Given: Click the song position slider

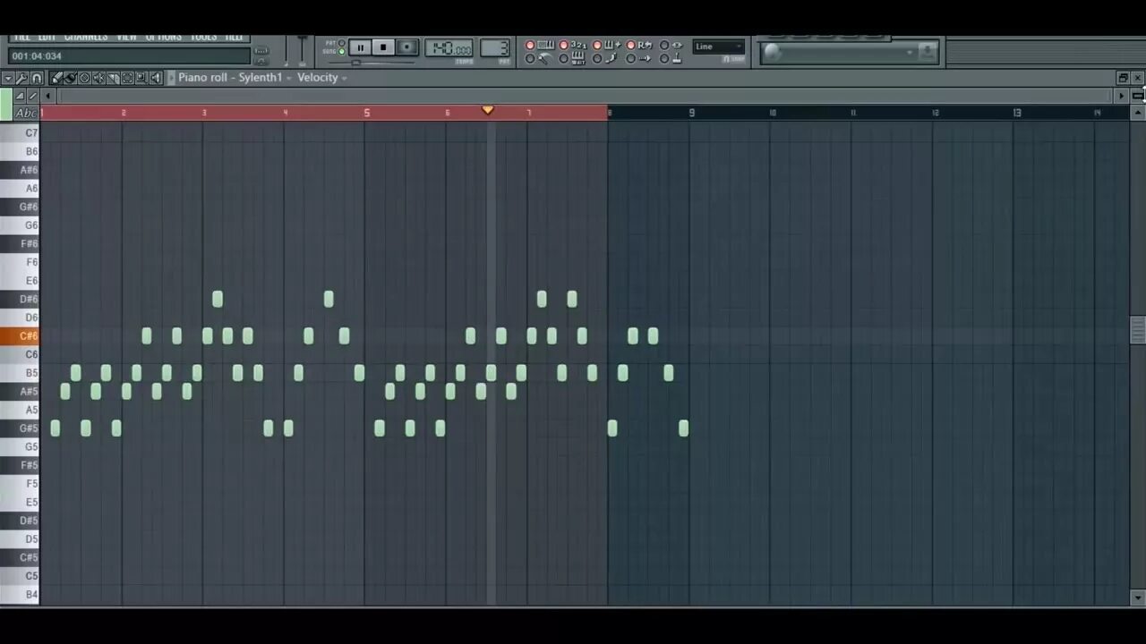Looking at the screenshot, I should 372,63.
